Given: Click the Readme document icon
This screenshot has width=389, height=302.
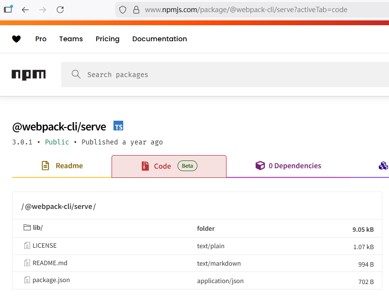Looking at the screenshot, I should pos(45,166).
